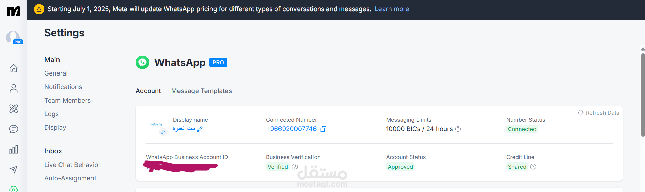645x192 pixels.
Task: Show the Messaging Limits help tooltip icon
Action: [458, 129]
